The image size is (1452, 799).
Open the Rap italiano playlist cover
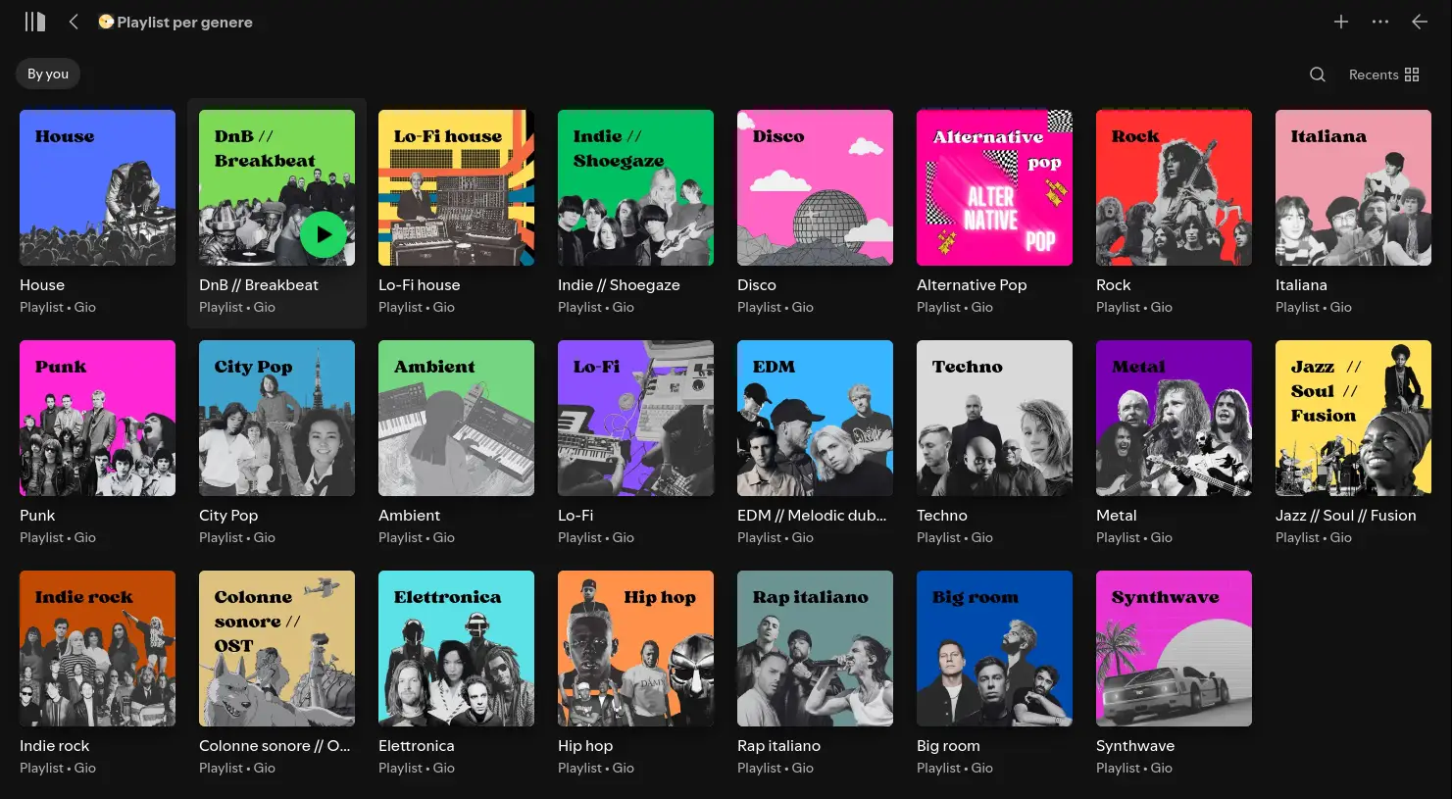[815, 648]
